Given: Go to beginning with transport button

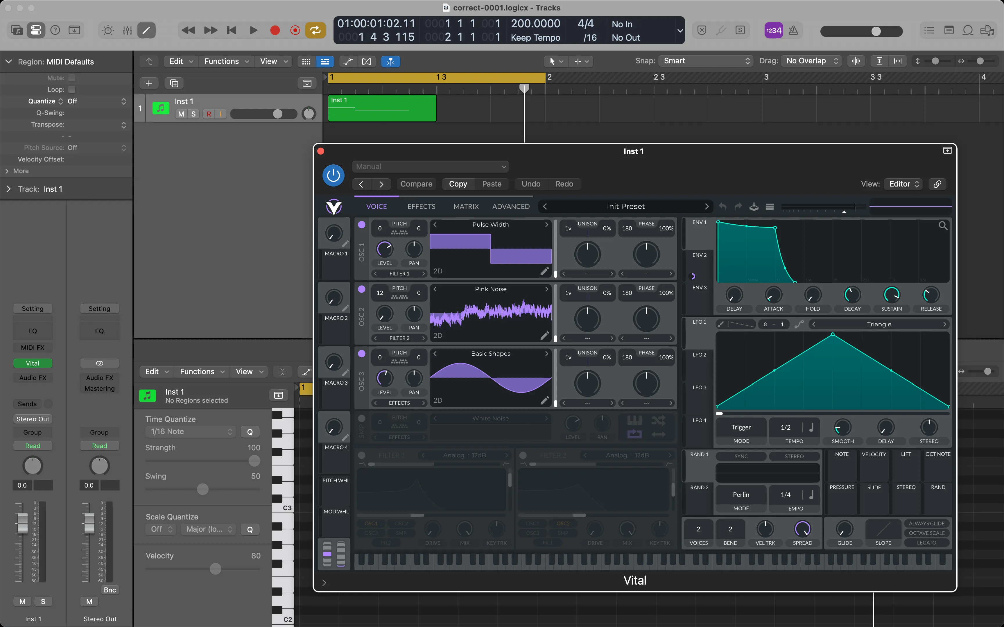Looking at the screenshot, I should 232,30.
